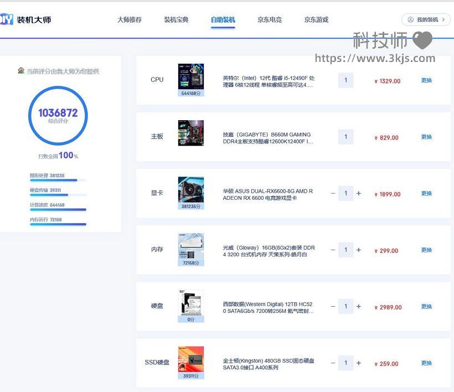Click the SSD硬盘 quantity field

click(x=345, y=363)
